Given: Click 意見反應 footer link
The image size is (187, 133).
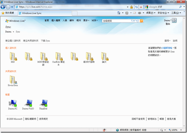Looking at the screenshot, I should click(x=171, y=119).
